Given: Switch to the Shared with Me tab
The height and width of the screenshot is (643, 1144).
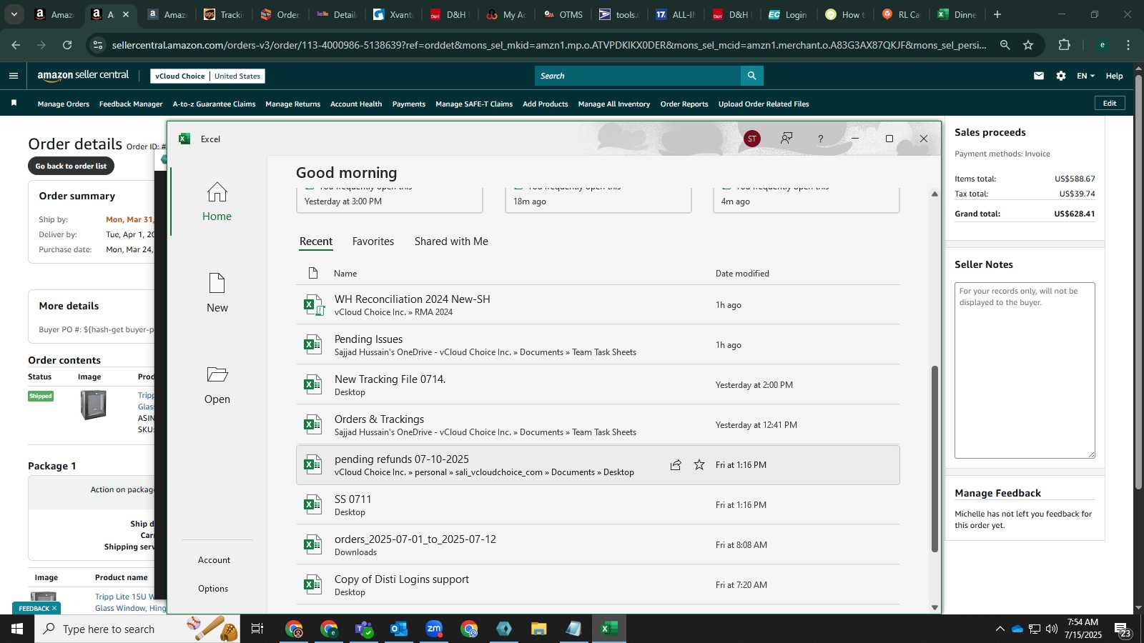Looking at the screenshot, I should (x=451, y=241).
